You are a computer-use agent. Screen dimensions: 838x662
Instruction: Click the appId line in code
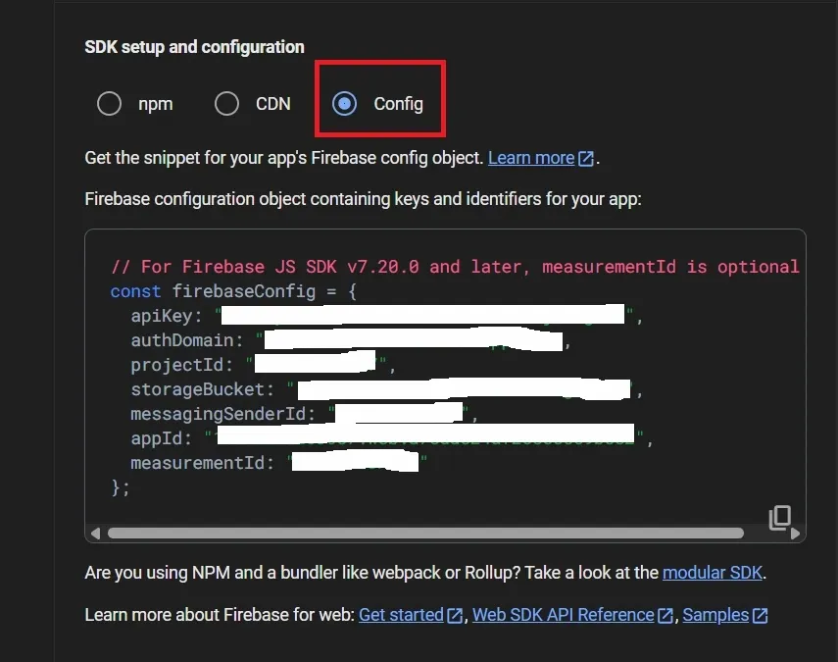pyautogui.click(x=392, y=438)
